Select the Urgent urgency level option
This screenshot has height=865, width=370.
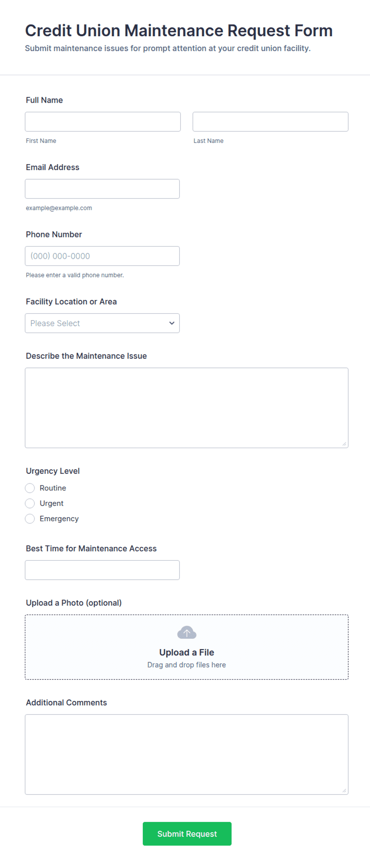tap(30, 503)
